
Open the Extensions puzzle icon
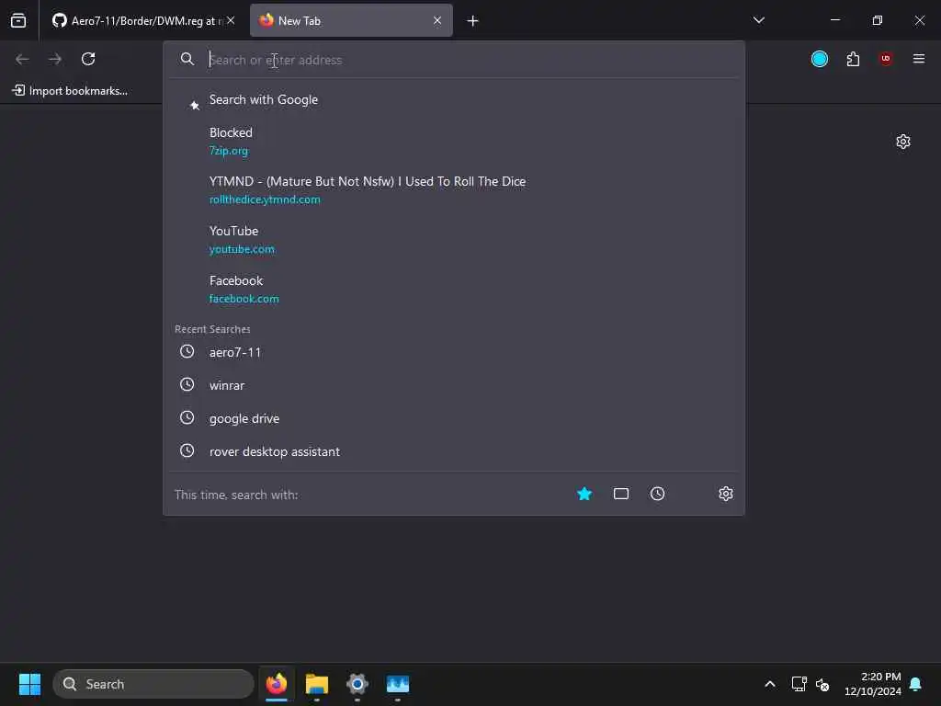click(x=853, y=59)
